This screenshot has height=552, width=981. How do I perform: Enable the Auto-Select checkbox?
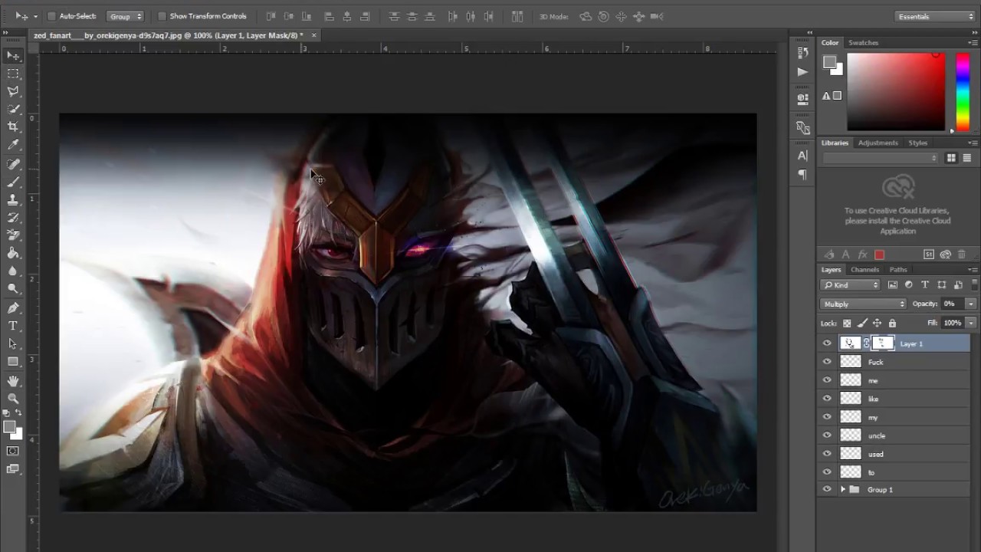[x=51, y=16]
